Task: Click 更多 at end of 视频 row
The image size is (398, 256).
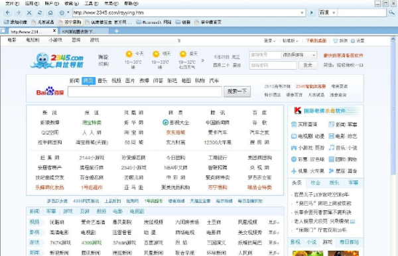Action: click(x=273, y=222)
